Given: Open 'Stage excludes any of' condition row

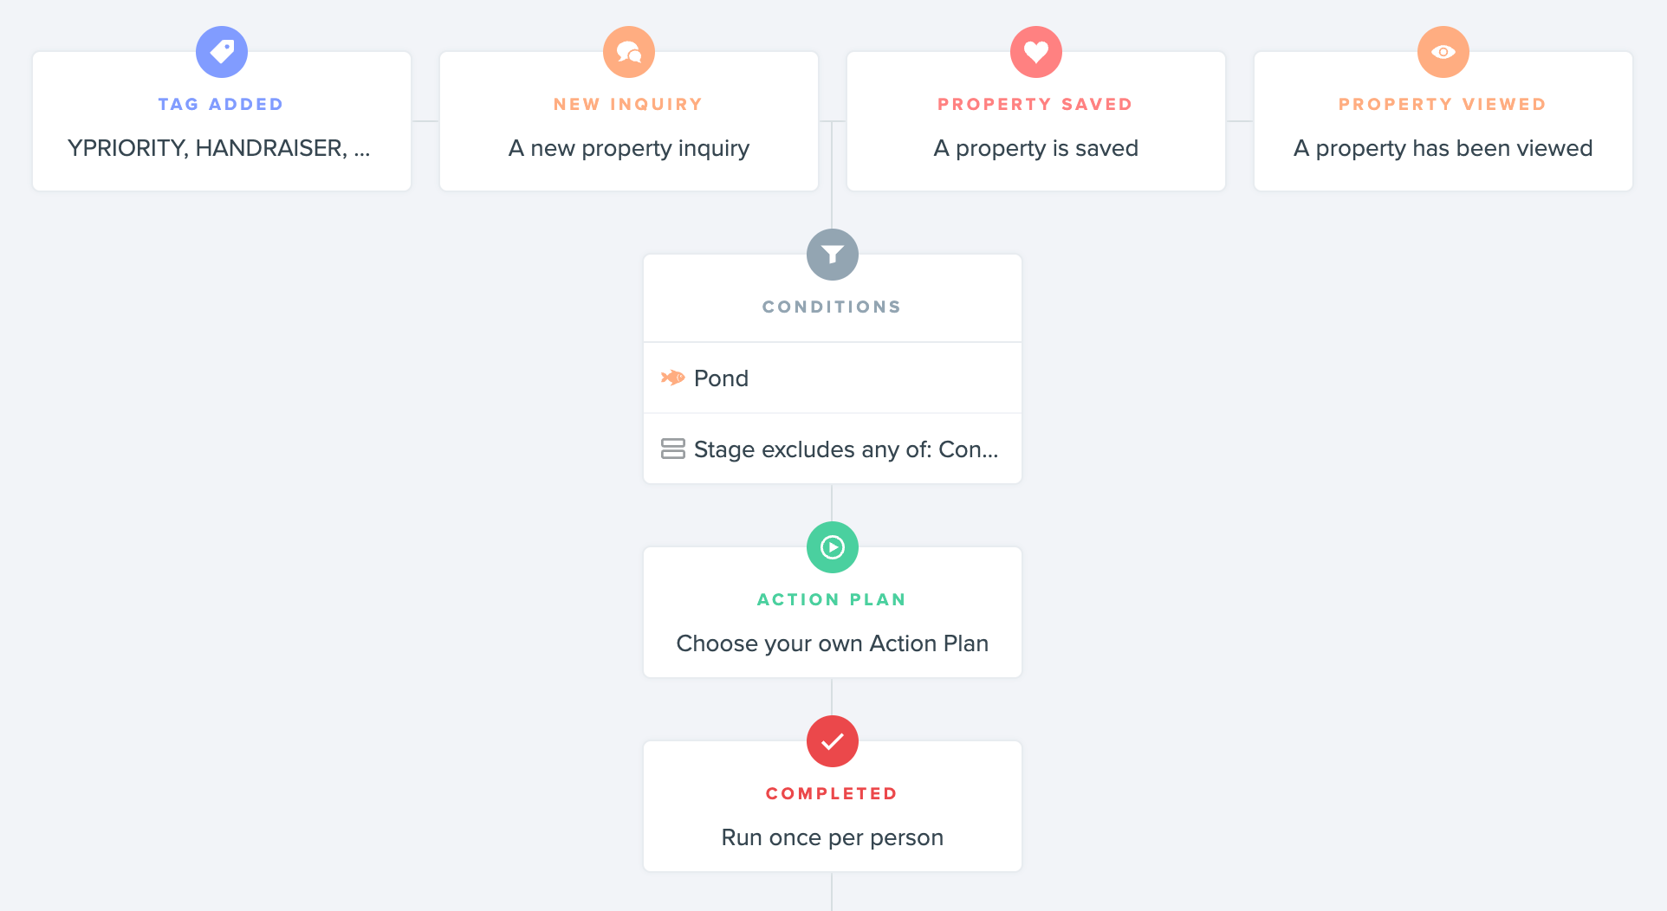Looking at the screenshot, I should 833,449.
